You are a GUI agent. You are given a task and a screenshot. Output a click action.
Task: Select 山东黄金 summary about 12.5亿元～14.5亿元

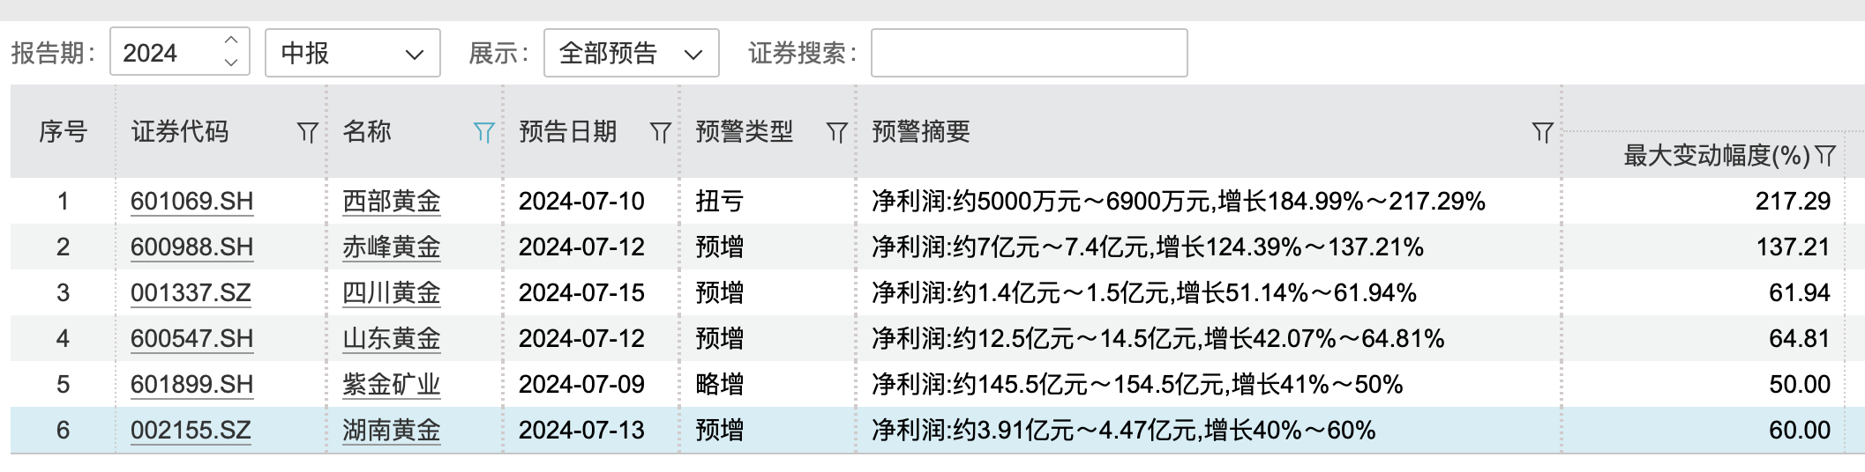(x=1158, y=339)
